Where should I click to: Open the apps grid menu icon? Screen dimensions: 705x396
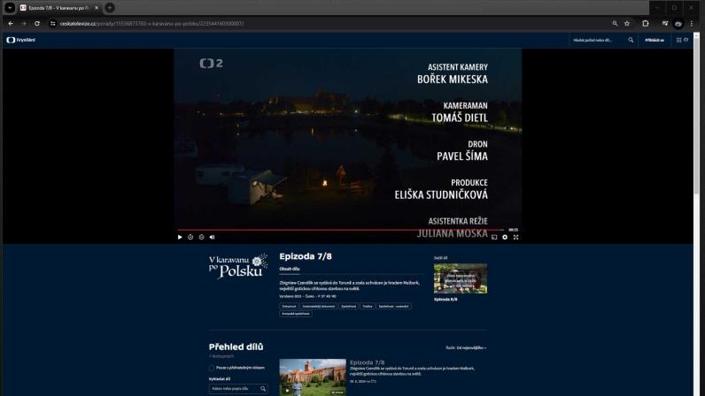(679, 40)
